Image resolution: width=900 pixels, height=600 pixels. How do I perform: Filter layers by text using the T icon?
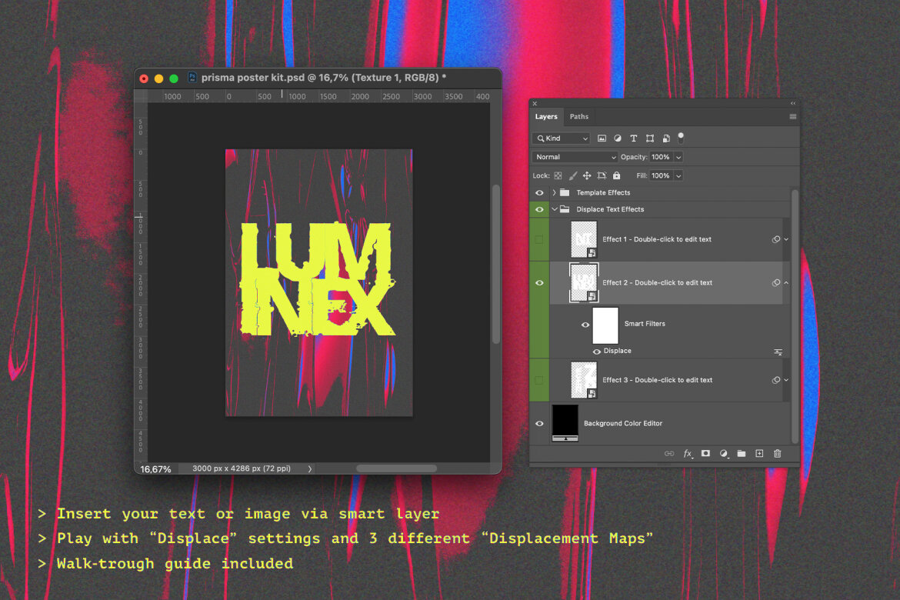(633, 138)
